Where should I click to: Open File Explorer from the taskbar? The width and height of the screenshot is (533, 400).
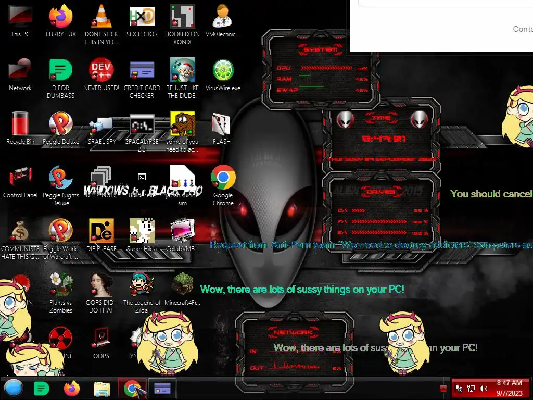click(x=102, y=389)
